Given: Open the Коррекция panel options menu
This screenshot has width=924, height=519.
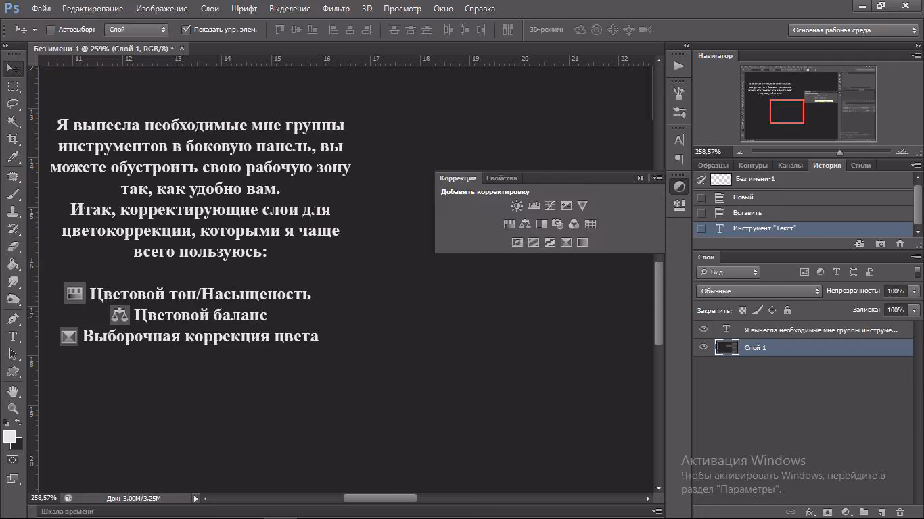Looking at the screenshot, I should (657, 178).
